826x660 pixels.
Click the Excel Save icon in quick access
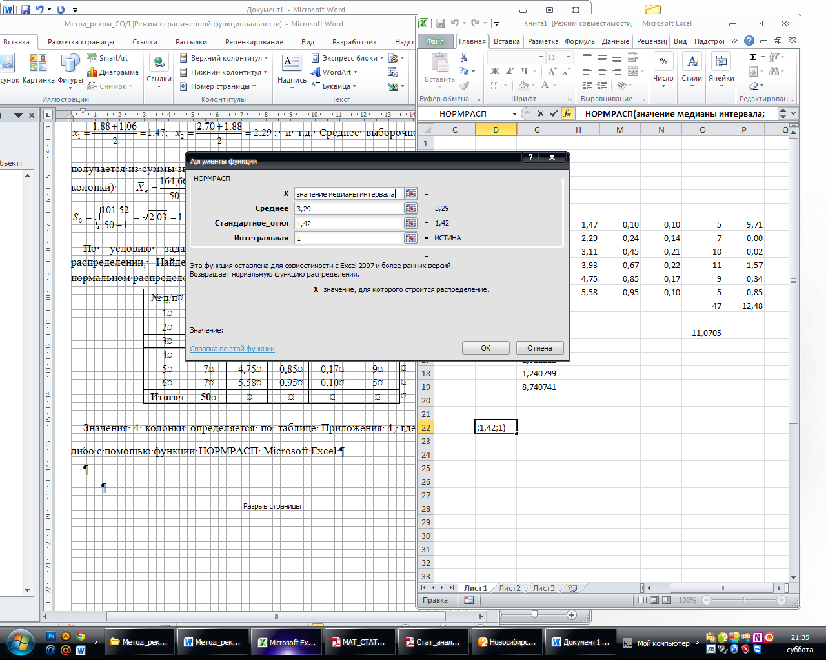441,23
